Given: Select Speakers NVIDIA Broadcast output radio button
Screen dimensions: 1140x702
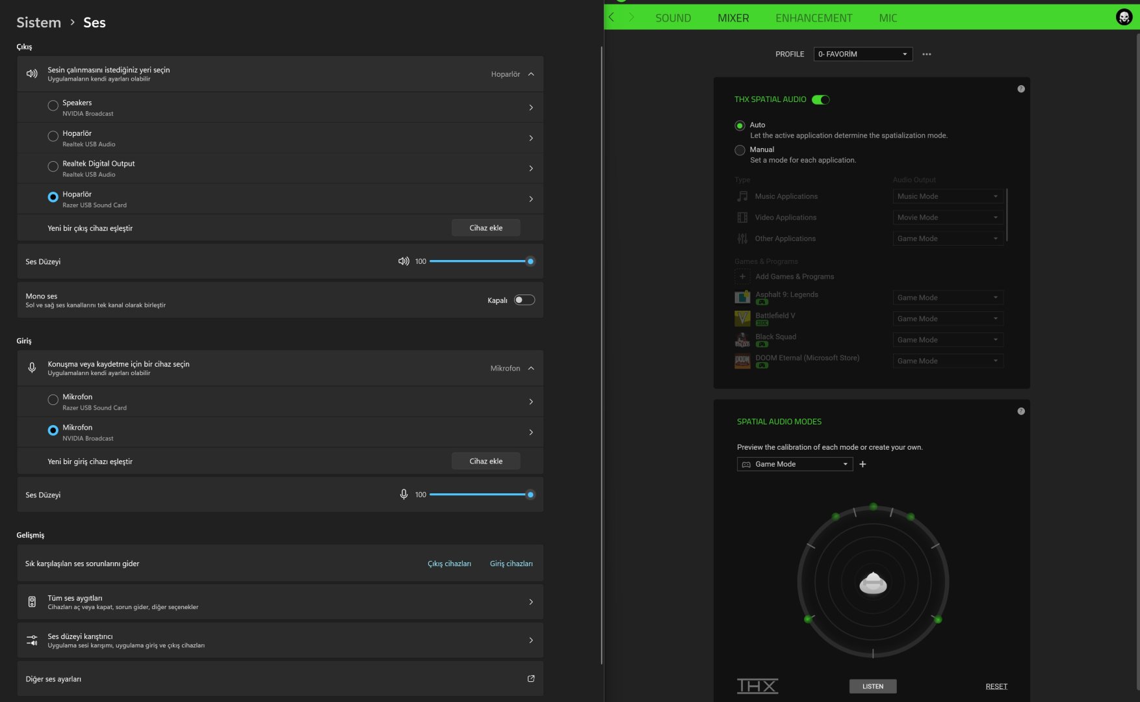Looking at the screenshot, I should (53, 105).
